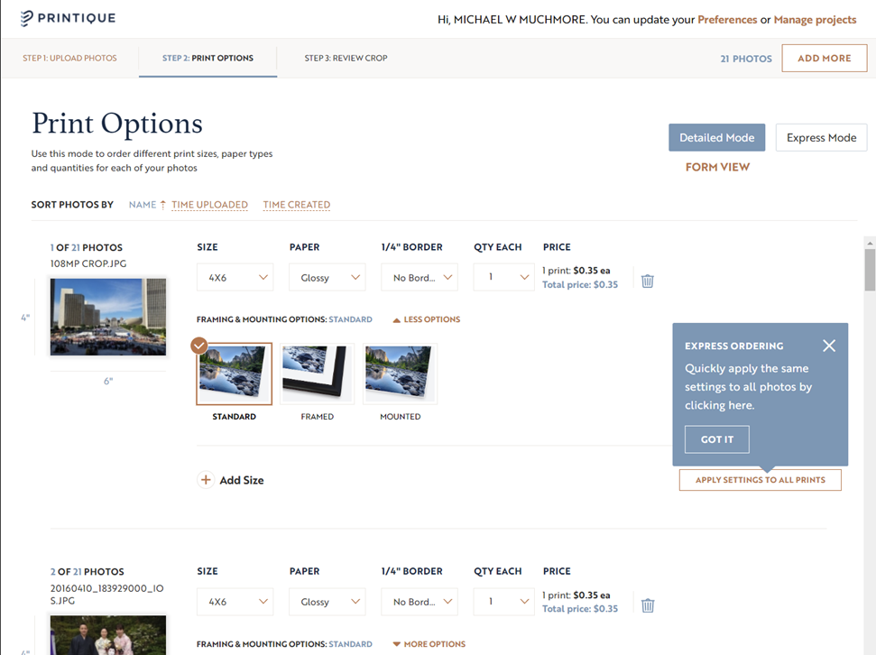Screen dimensions: 876x655
Task: Delete the 20160410_183929000_IOS.JPG print
Action: (647, 604)
